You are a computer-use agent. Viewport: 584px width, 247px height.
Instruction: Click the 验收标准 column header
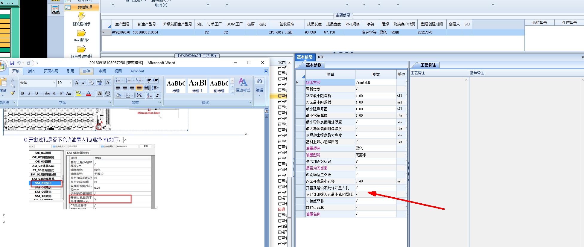click(x=287, y=24)
